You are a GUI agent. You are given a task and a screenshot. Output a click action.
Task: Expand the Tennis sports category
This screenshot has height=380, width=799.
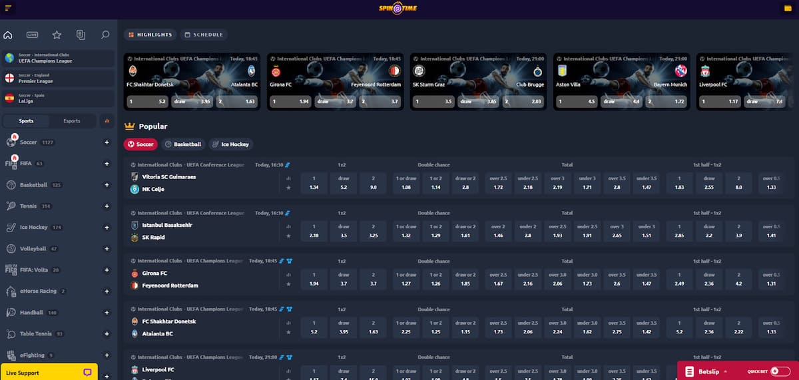[107, 206]
